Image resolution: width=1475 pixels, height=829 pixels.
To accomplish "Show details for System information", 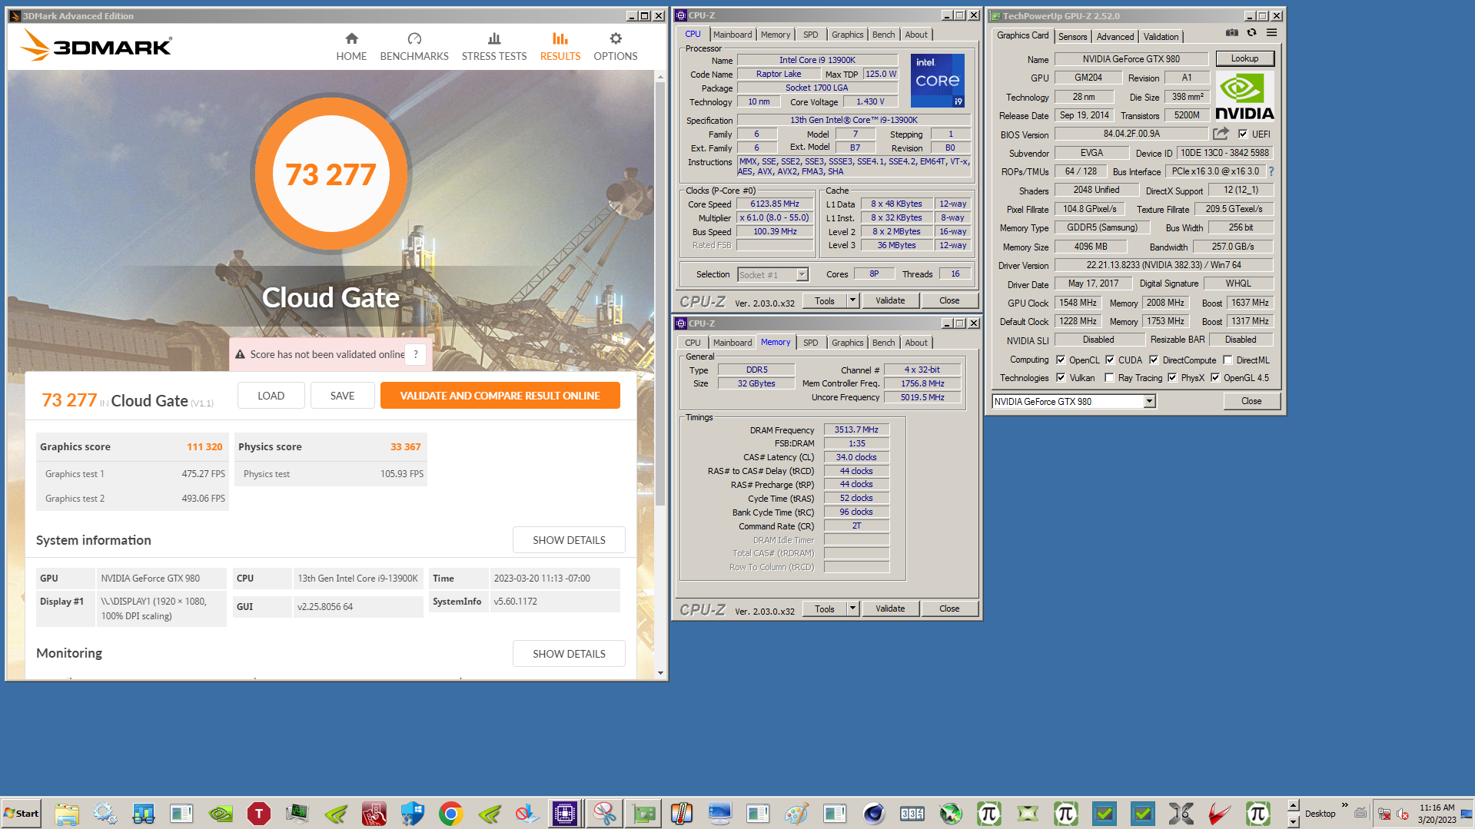I will pos(569,540).
